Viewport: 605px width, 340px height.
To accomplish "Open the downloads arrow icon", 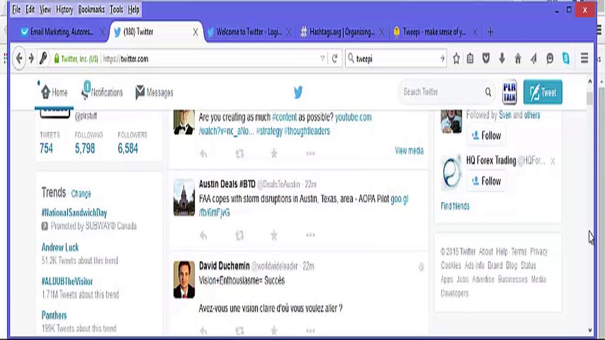I will [x=502, y=59].
